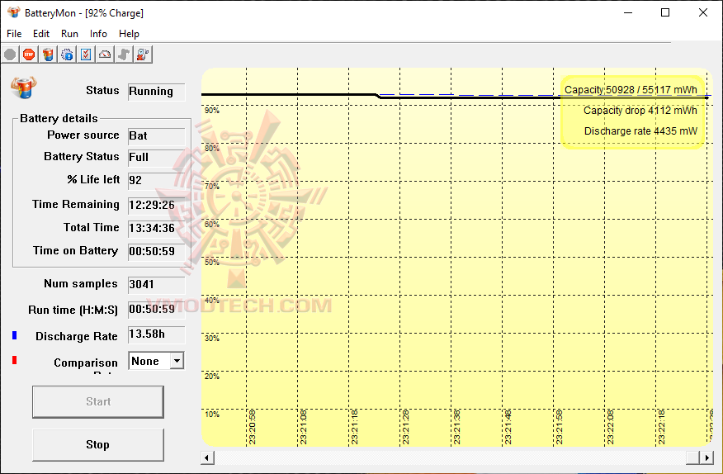Click the Stop button below Start
Screen dimensions: 723x474
point(97,445)
